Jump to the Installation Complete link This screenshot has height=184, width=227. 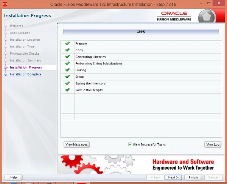coord(26,74)
